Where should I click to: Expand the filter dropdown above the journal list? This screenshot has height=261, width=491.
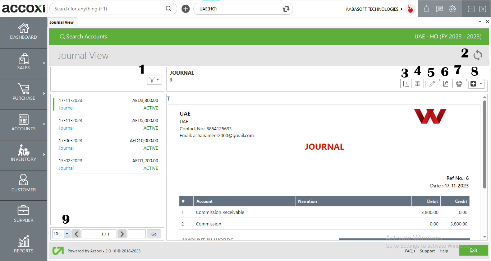[154, 80]
